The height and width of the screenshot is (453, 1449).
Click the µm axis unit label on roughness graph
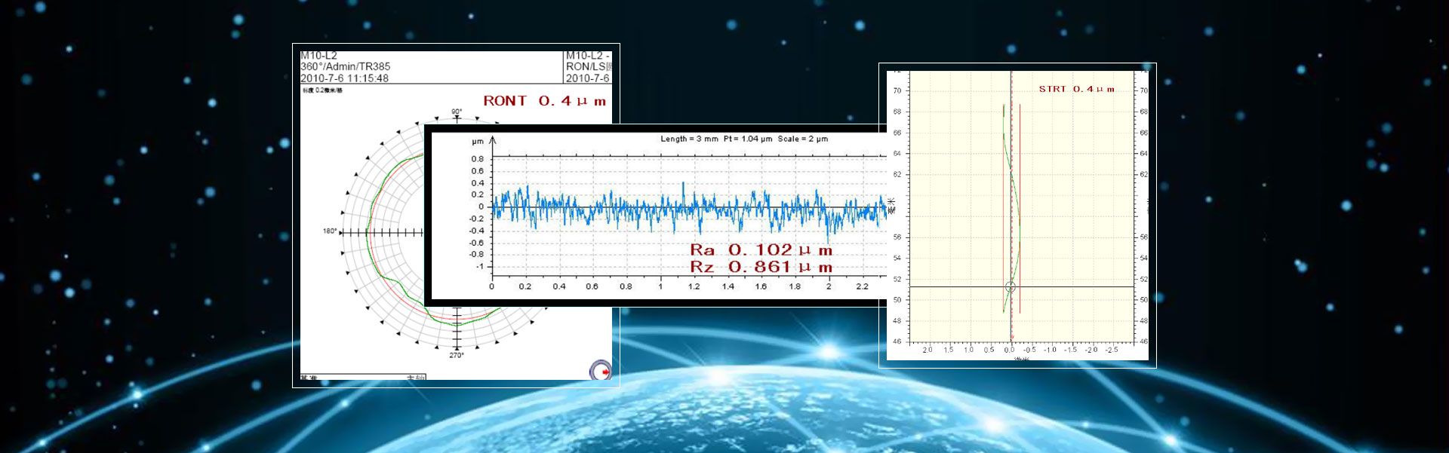coord(478,142)
